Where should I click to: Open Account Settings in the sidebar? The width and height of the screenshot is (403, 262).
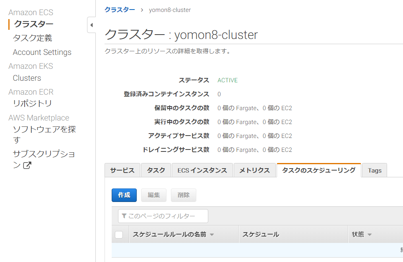coord(42,52)
